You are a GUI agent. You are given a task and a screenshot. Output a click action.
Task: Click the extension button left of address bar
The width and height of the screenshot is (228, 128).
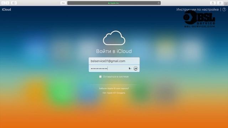(x=63, y=3)
